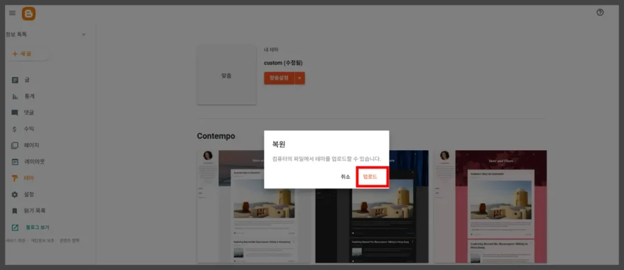
Task: Select 테마 theme in the sidebar
Action: click(29, 178)
